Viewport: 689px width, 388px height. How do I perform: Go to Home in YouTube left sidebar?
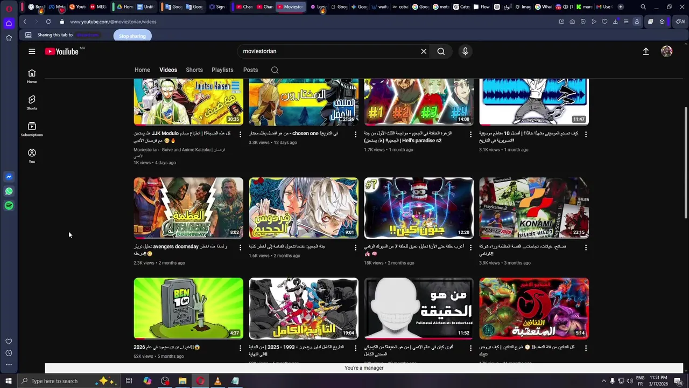[x=32, y=76]
